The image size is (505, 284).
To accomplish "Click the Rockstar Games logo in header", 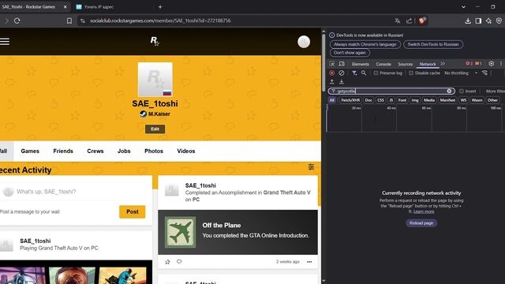I will (155, 41).
